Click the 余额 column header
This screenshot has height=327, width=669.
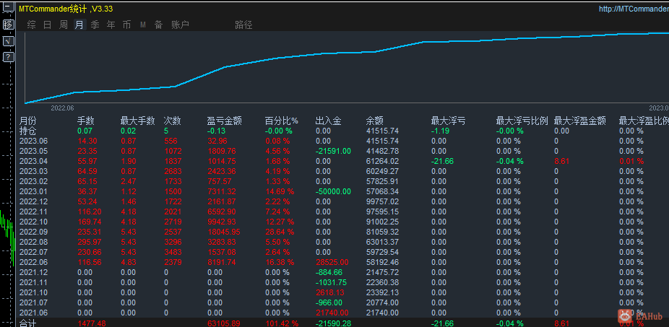coord(375,121)
